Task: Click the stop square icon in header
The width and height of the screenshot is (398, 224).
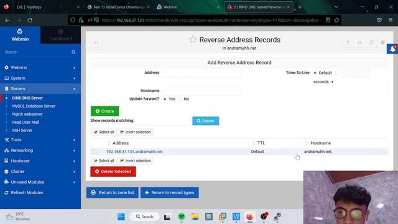Action: pyautogui.click(x=383, y=42)
